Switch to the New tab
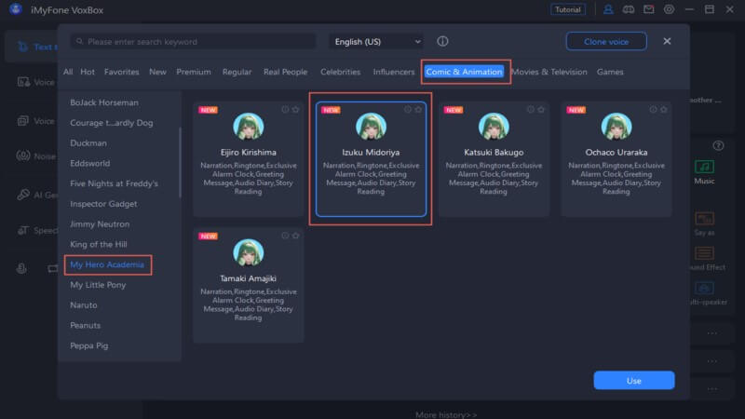Image resolution: width=745 pixels, height=419 pixels. tap(157, 72)
